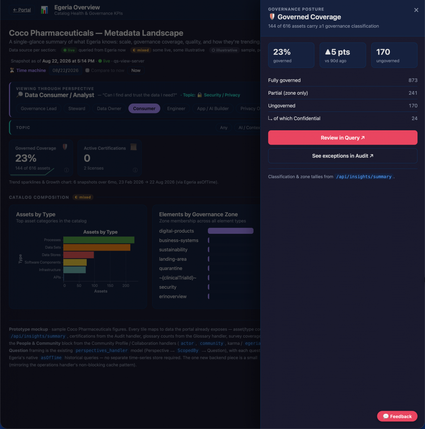This screenshot has height=429, width=425.
Task: Click the shield icon beside Governed Coverage title
Action: tap(272, 17)
